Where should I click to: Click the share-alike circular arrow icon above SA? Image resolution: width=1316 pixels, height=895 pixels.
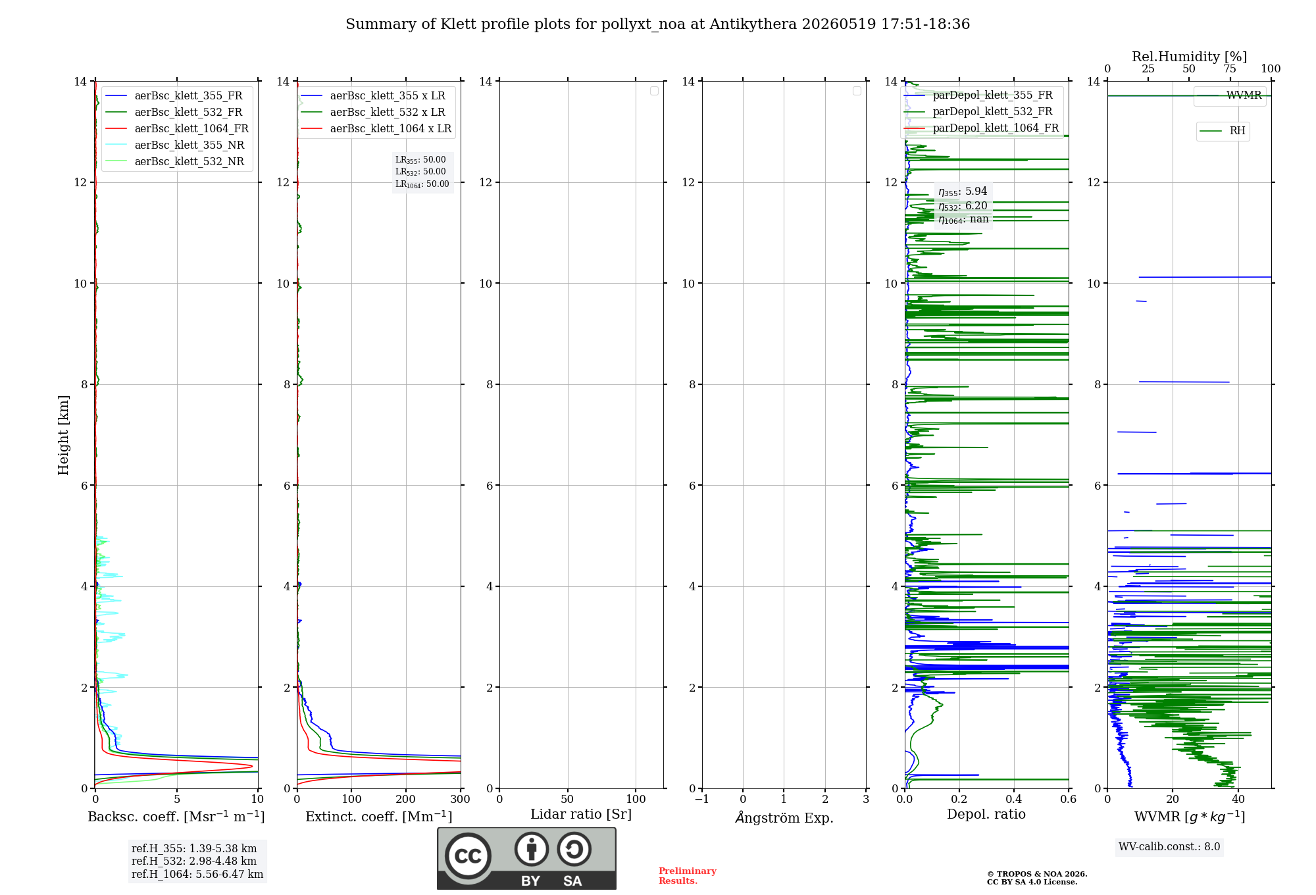click(x=574, y=849)
